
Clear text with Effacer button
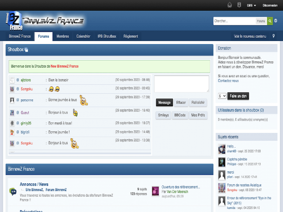[181, 102]
